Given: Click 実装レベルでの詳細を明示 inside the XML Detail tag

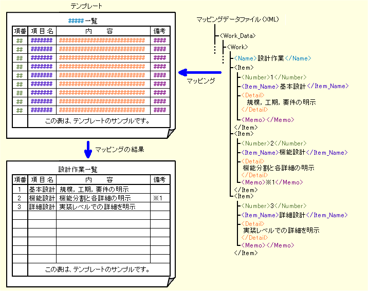Looking at the screenshot, I should point(281,231).
